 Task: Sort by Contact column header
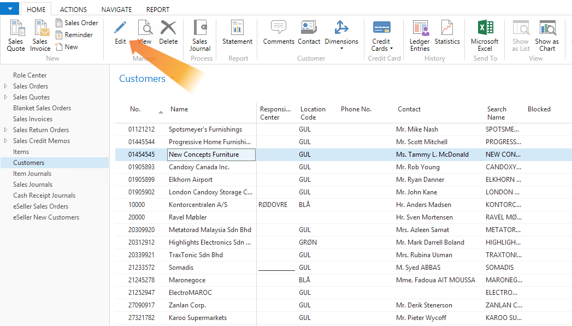click(x=409, y=109)
